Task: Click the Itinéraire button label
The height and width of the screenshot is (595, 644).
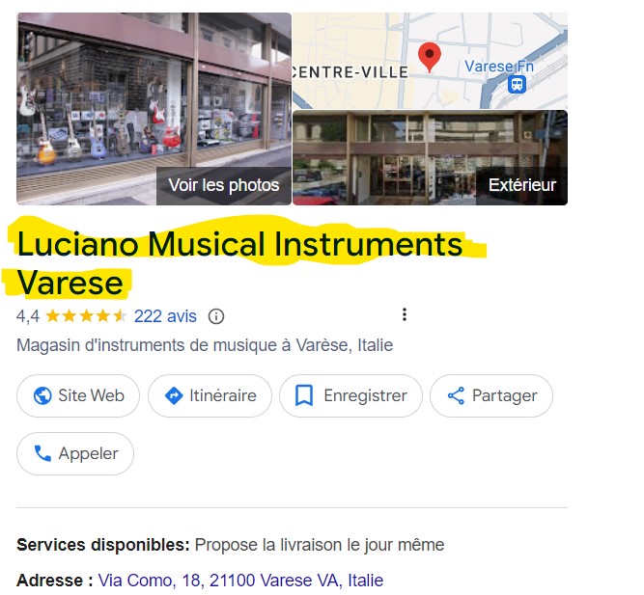Action: [223, 396]
